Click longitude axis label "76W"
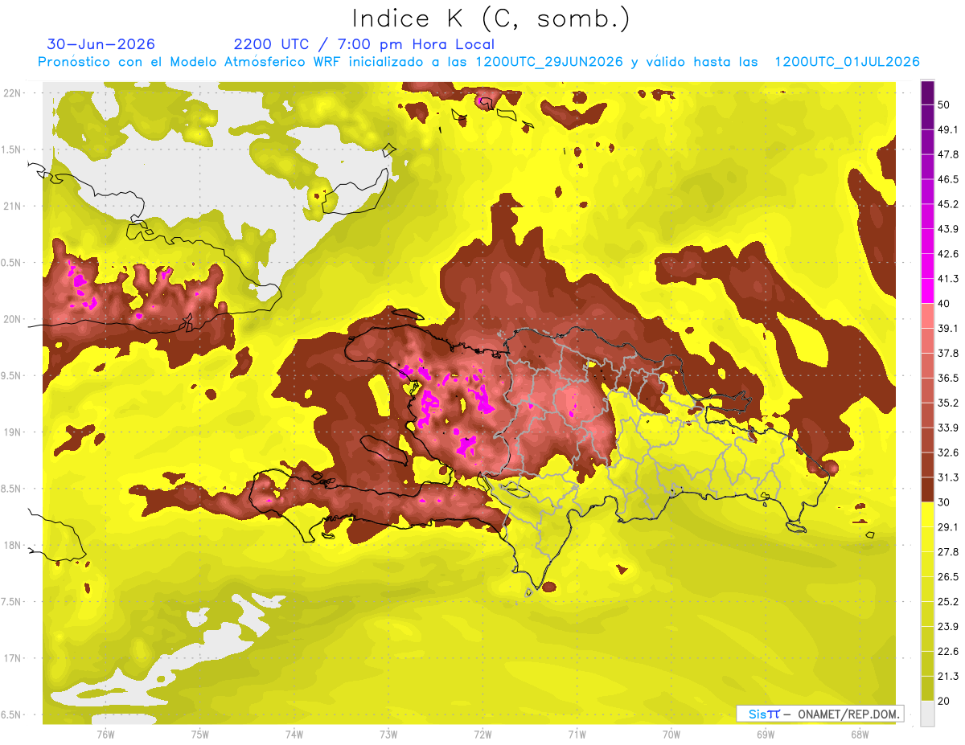Image resolution: width=965 pixels, height=745 pixels. [x=105, y=734]
